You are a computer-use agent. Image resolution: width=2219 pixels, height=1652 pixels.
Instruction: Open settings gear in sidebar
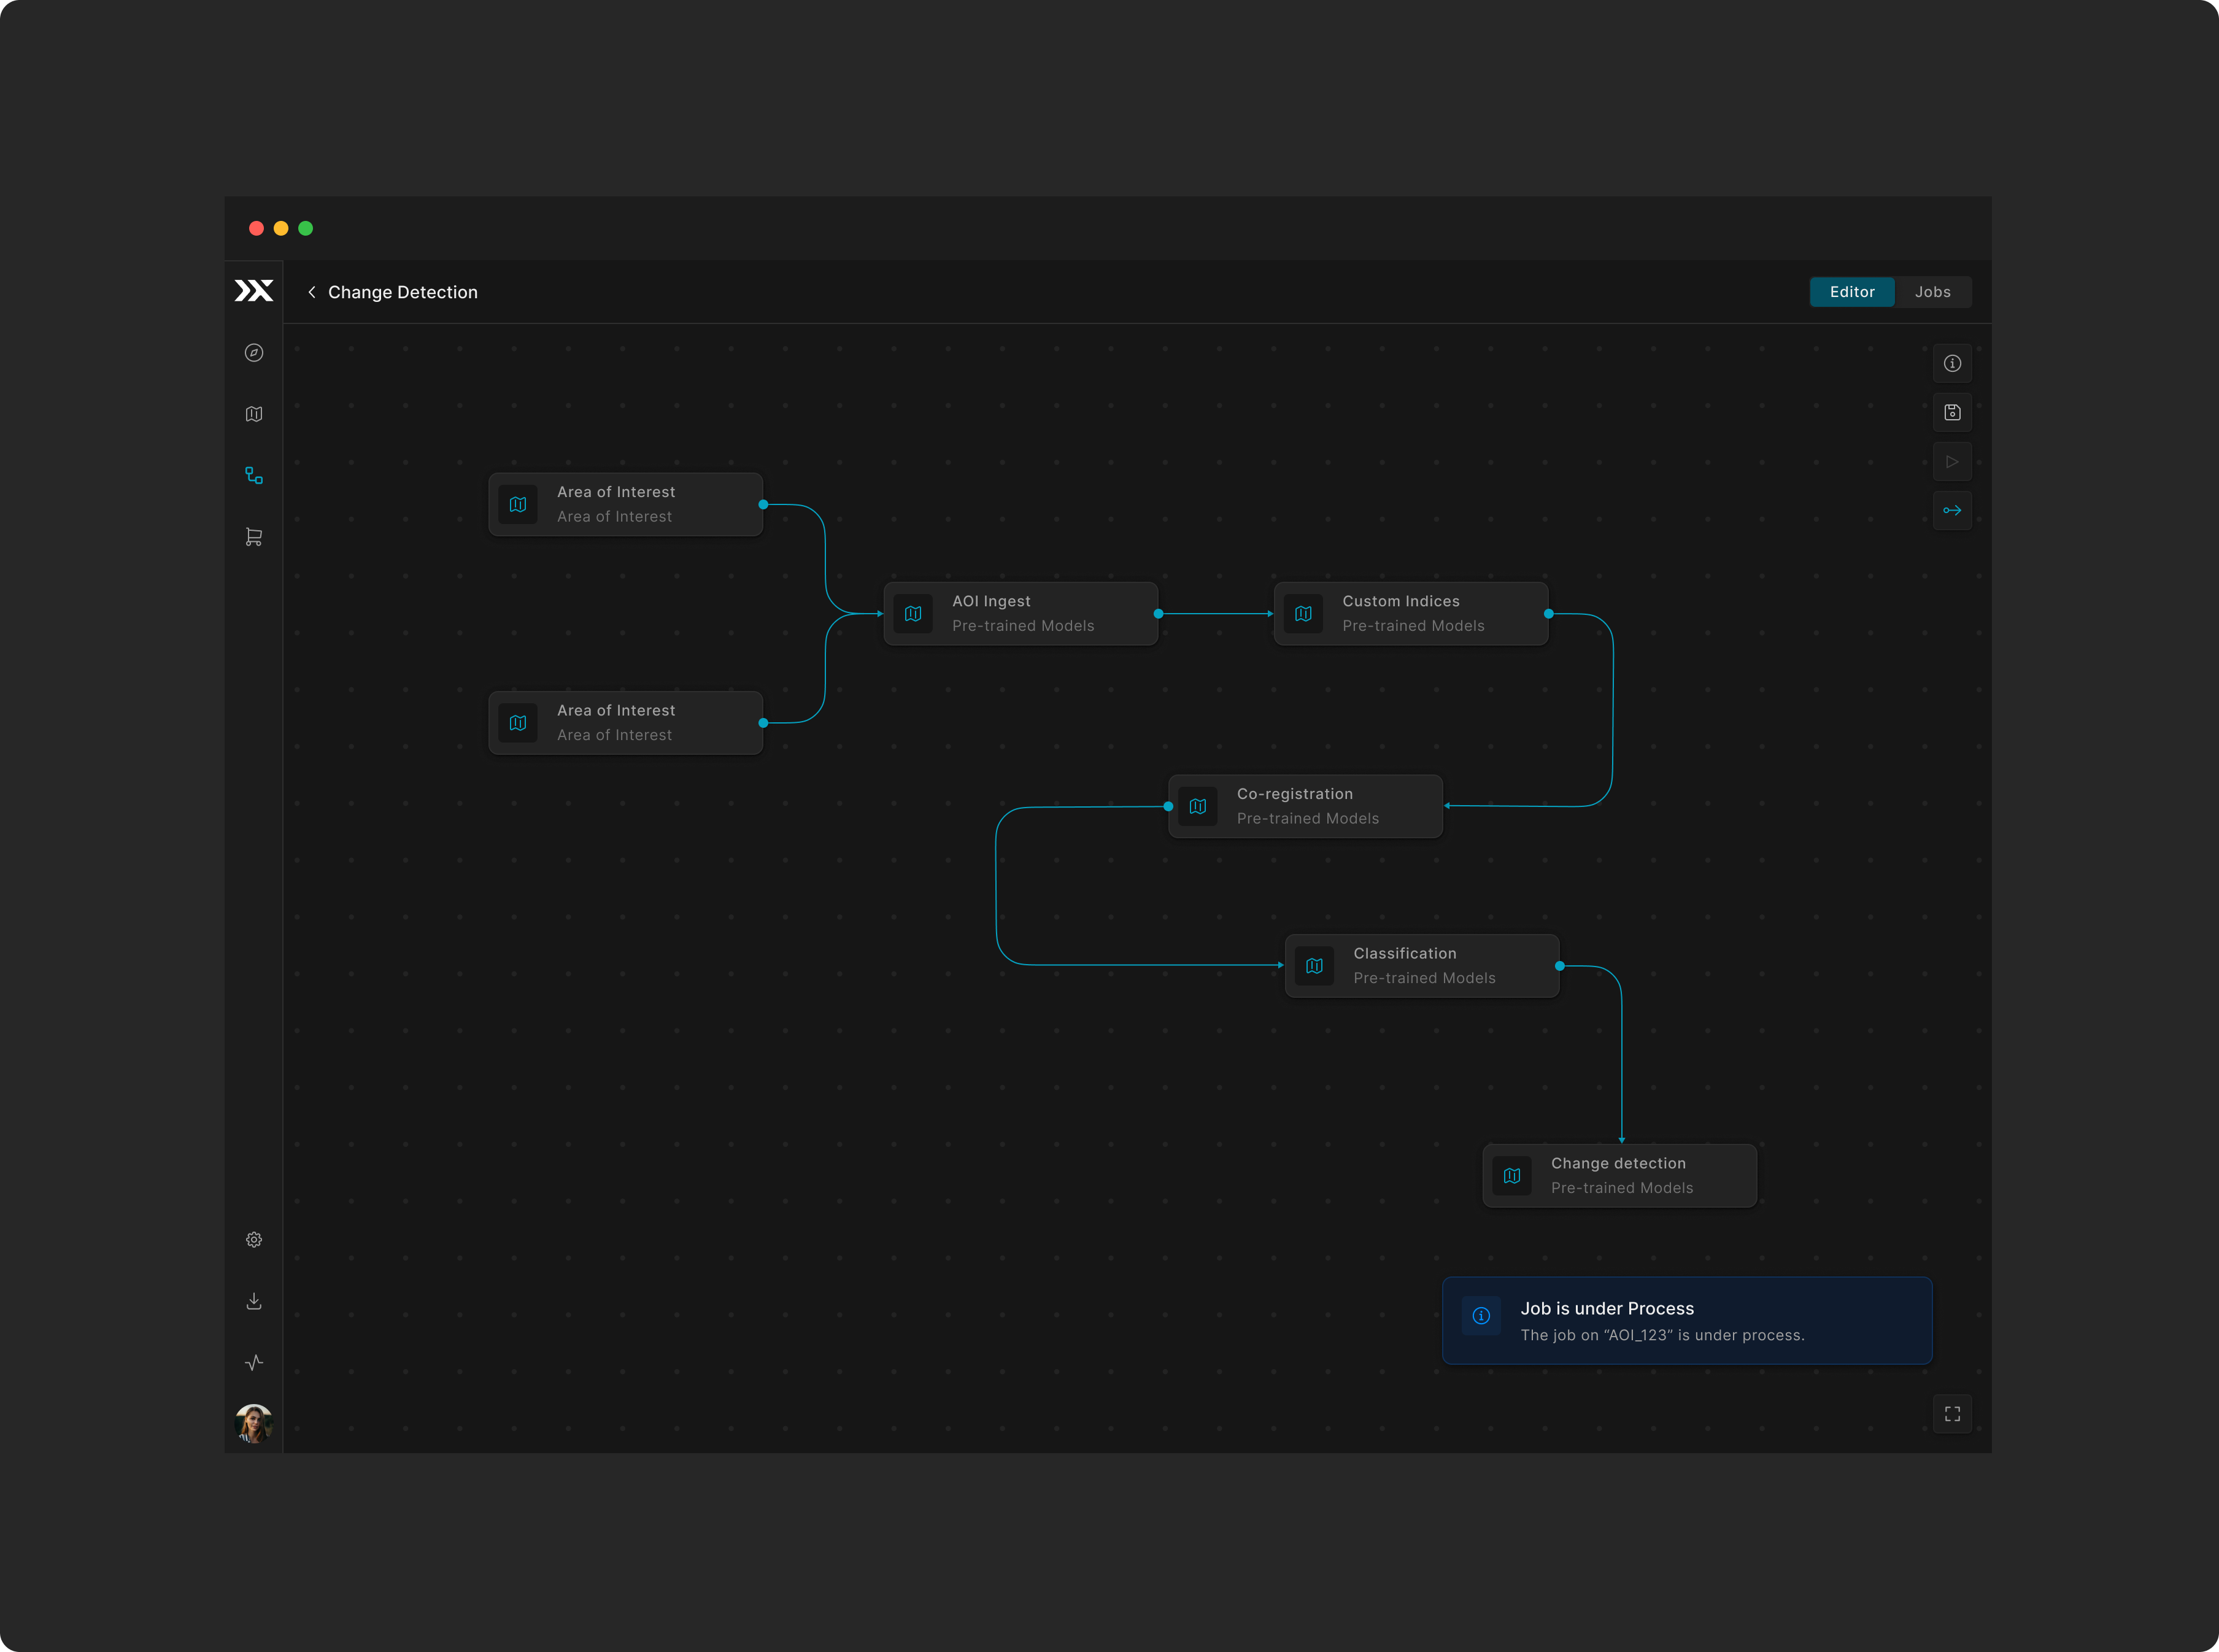click(x=254, y=1240)
